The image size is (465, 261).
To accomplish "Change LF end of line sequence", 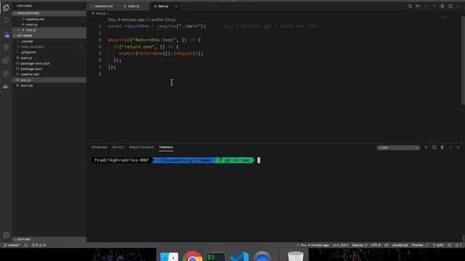I will (x=386, y=245).
